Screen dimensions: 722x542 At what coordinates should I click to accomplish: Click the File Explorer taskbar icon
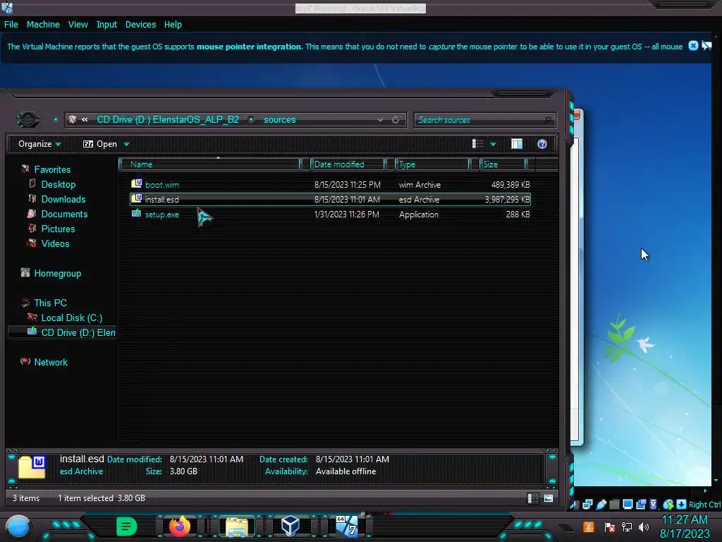(x=237, y=526)
